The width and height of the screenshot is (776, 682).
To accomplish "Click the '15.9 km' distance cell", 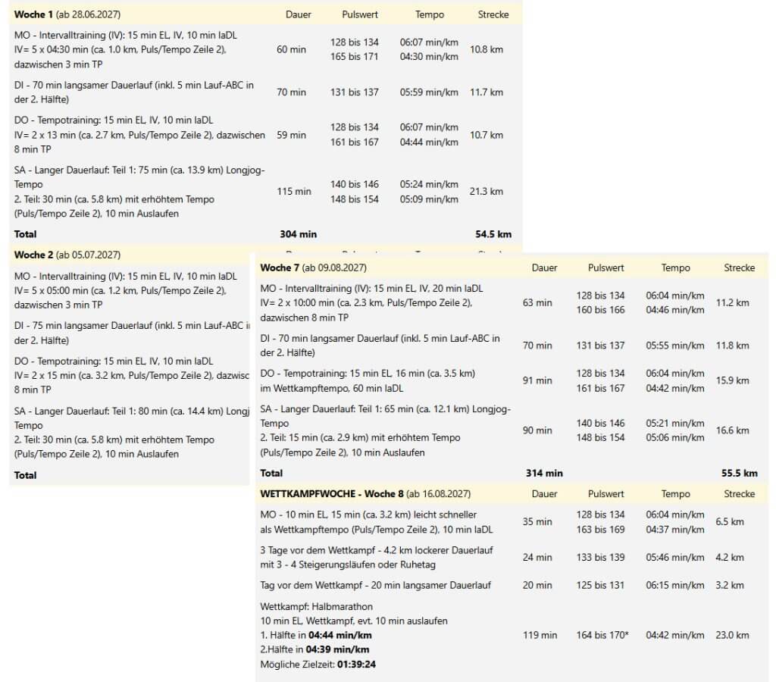I will pyautogui.click(x=733, y=380).
